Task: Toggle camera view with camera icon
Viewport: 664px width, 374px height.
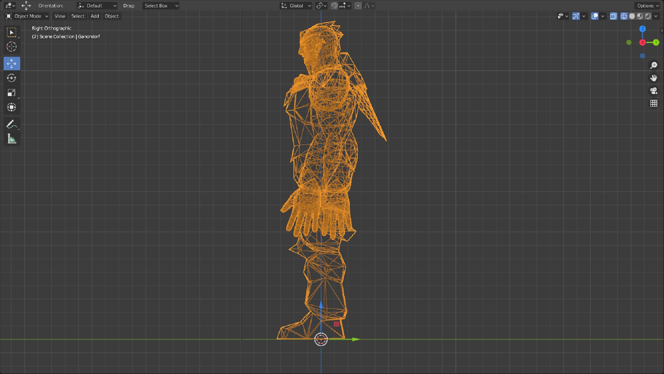Action: (x=654, y=91)
